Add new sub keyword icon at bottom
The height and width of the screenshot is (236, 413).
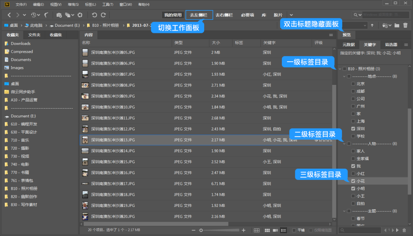397,230
